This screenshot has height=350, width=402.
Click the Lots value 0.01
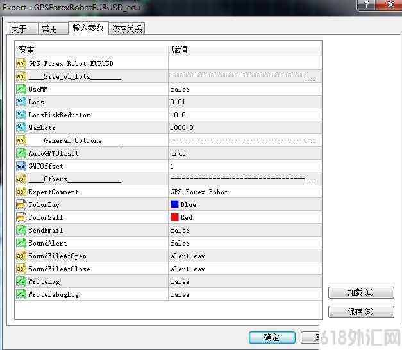[178, 102]
